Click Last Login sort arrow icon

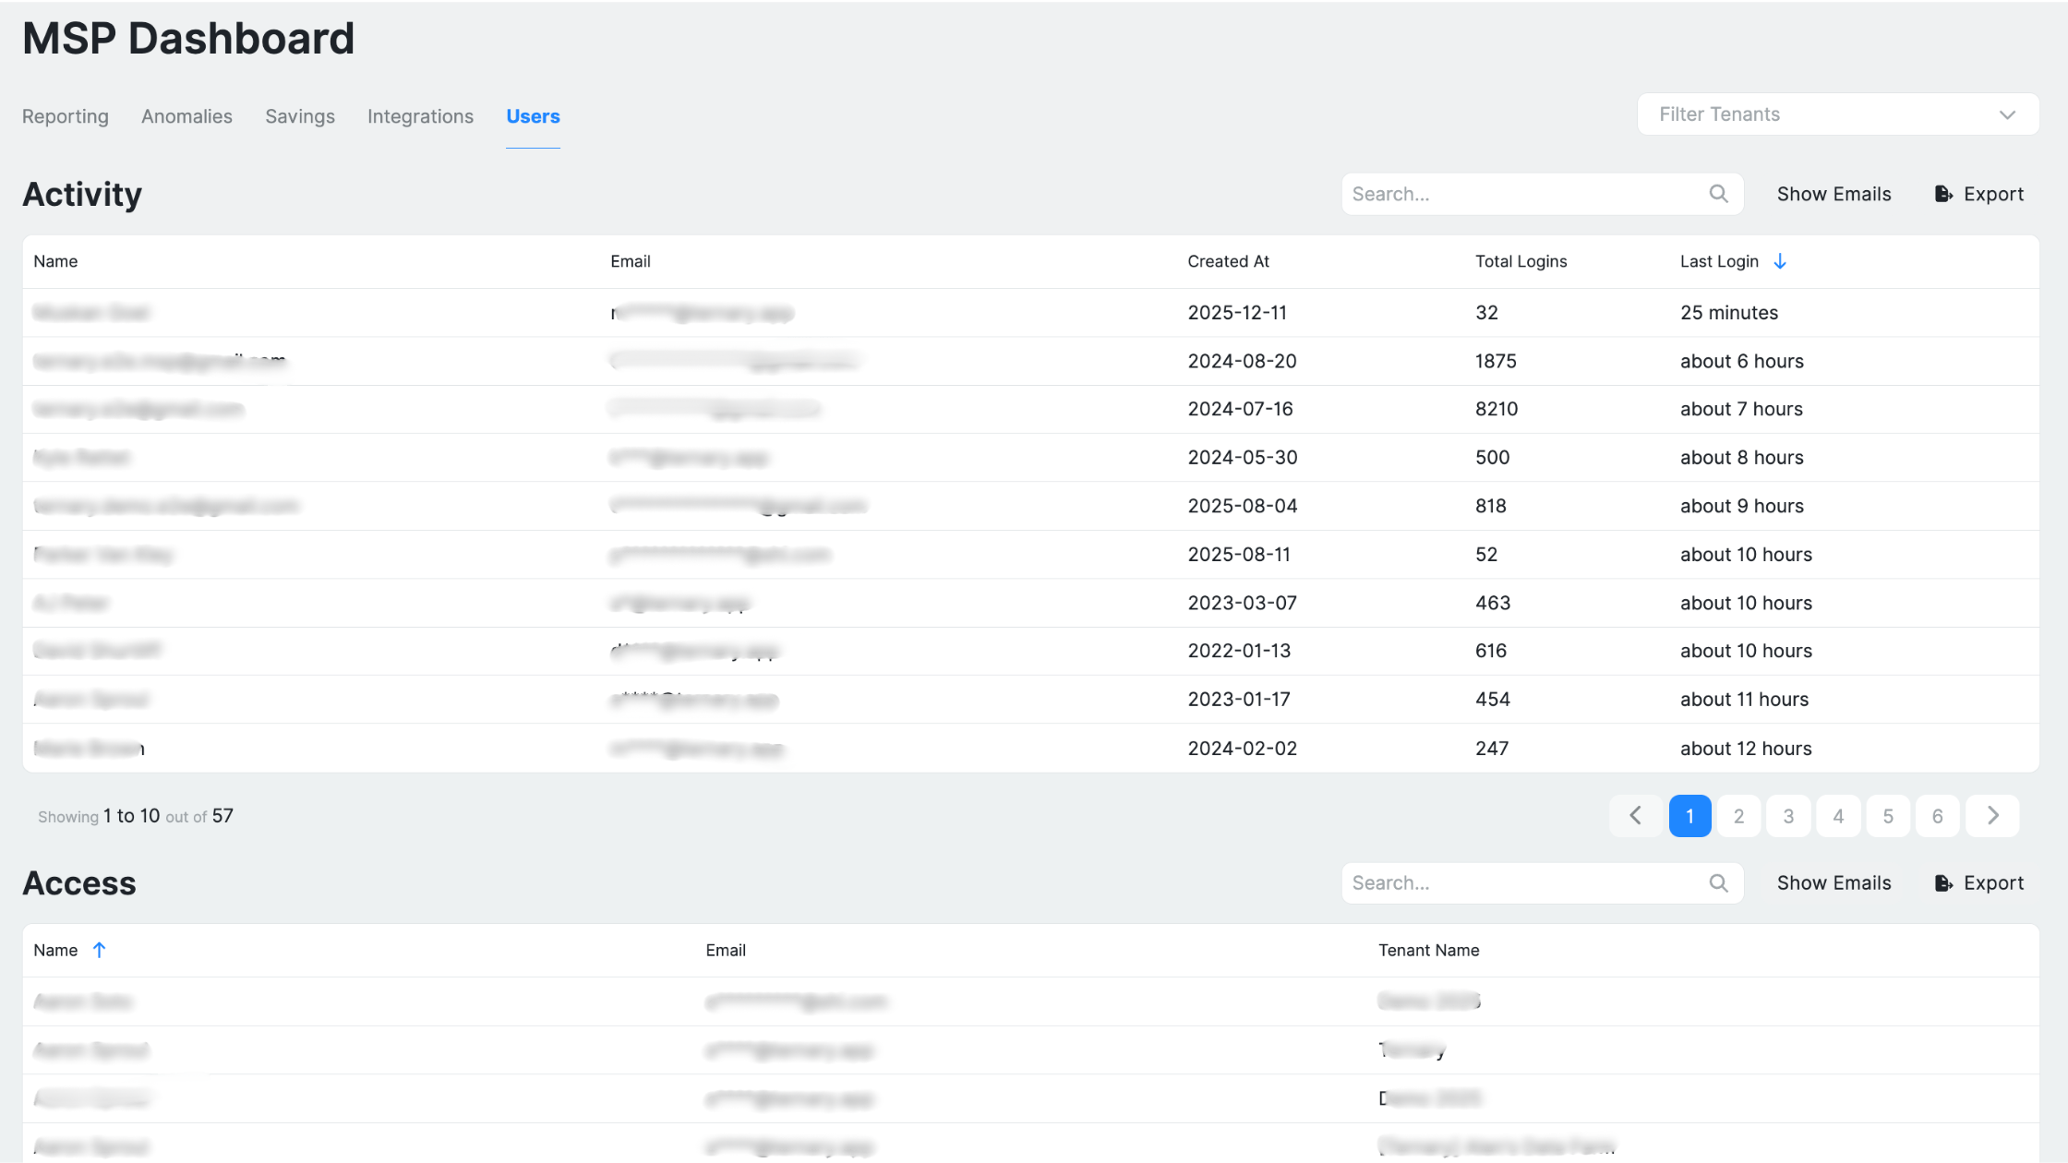click(x=1780, y=261)
